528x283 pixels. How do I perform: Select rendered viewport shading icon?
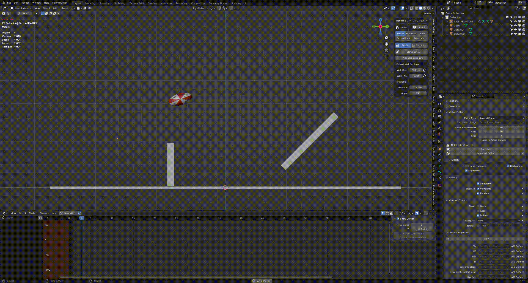click(428, 8)
